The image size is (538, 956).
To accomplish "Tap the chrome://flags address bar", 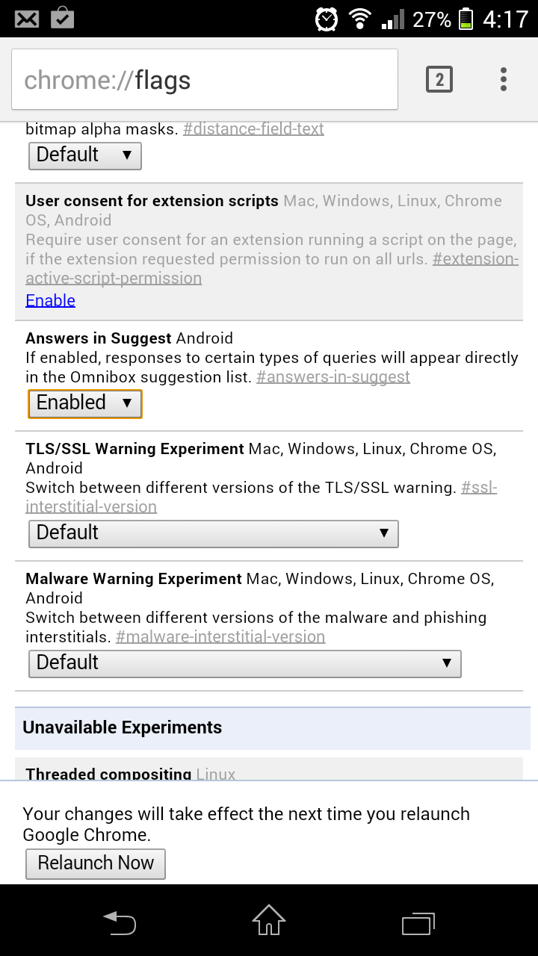I will pyautogui.click(x=204, y=79).
